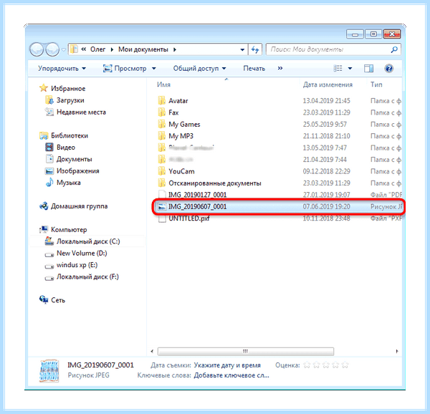The width and height of the screenshot is (430, 414).
Task: Click the Back navigation arrow
Action: pos(37,49)
